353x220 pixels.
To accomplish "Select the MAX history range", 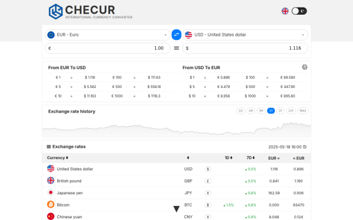I will (x=303, y=111).
